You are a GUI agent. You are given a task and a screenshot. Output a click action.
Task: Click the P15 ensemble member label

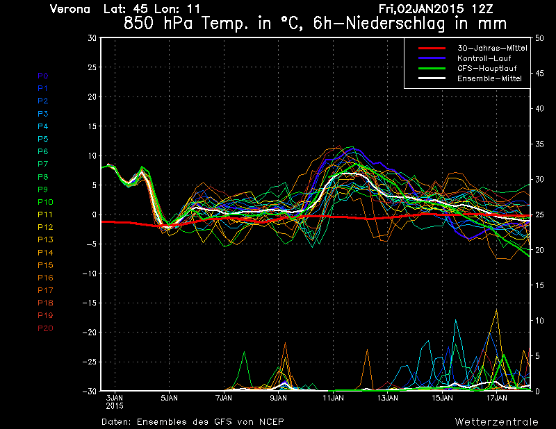coord(45,265)
